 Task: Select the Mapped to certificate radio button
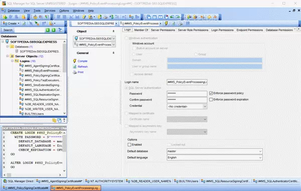[126, 113]
